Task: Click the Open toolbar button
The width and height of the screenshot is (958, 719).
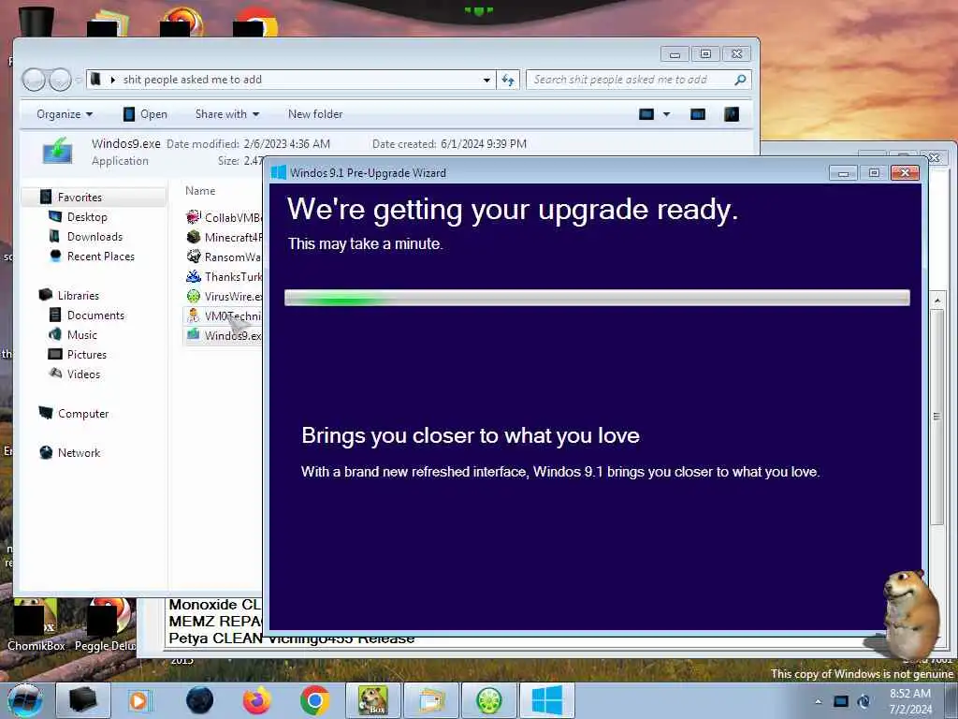Action: pos(145,114)
